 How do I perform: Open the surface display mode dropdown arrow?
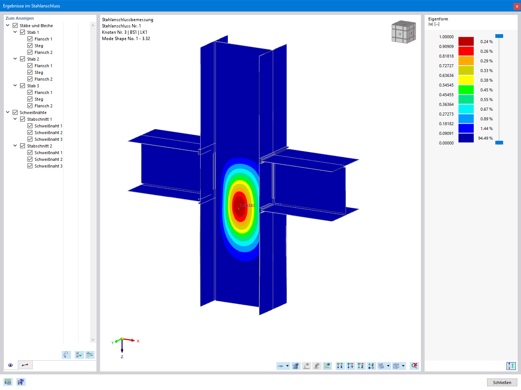click(287, 366)
